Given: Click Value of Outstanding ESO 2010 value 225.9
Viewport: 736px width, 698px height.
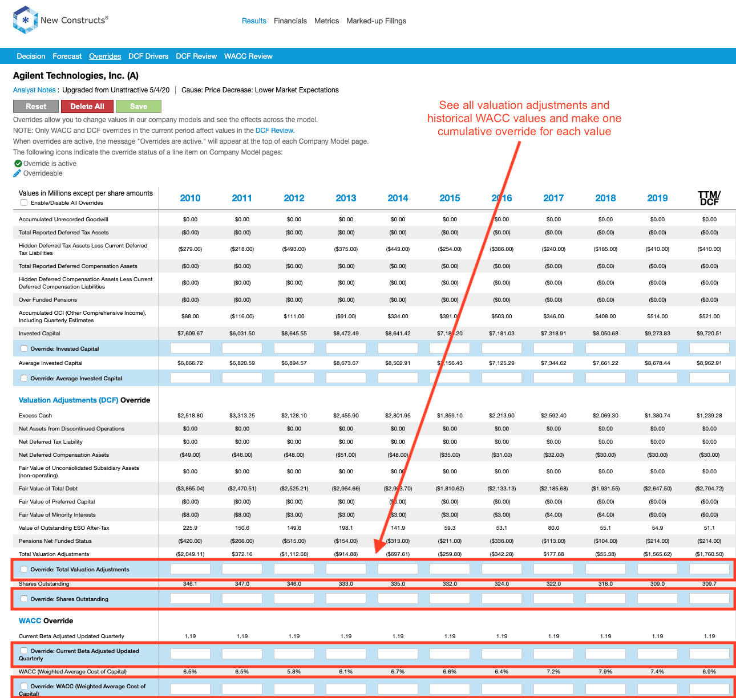Looking at the screenshot, I should (x=190, y=528).
